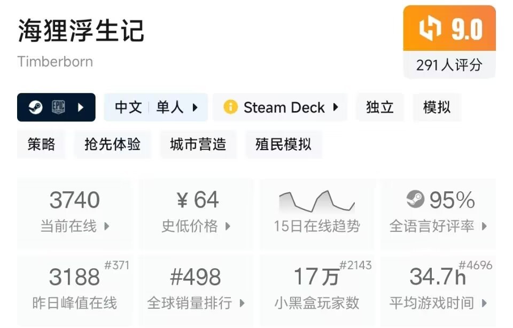Open the 城市营造 tag

[x=198, y=144]
